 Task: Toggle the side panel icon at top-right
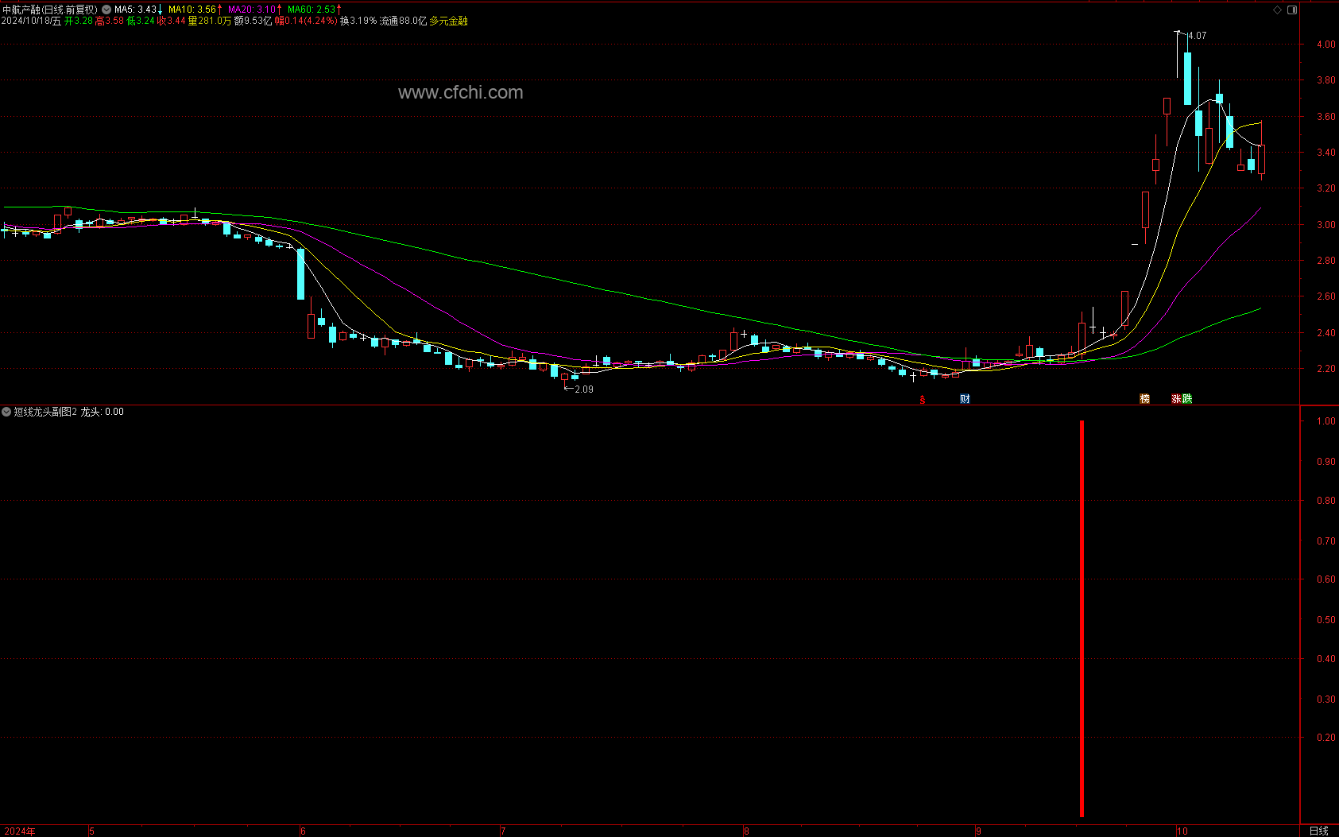[1292, 10]
